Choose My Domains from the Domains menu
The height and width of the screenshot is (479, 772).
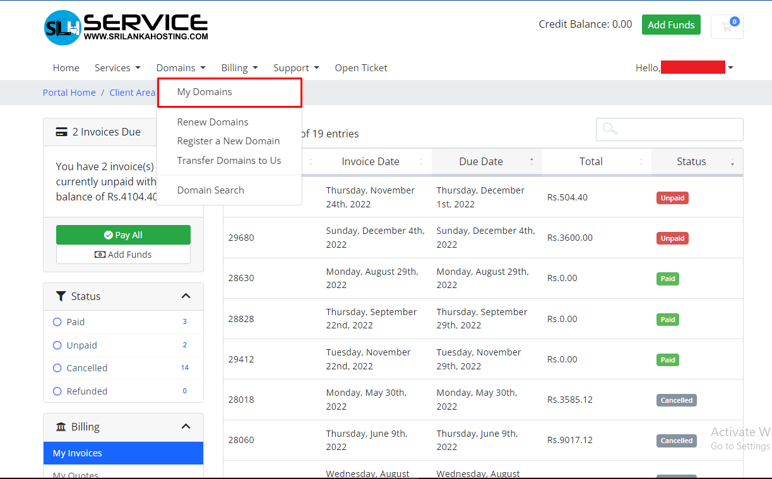point(205,92)
